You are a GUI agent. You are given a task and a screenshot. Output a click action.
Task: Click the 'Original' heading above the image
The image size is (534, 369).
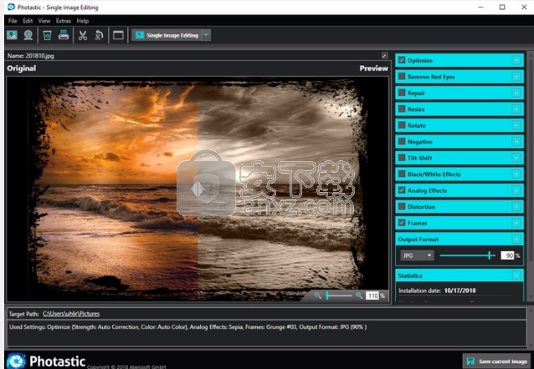pos(22,68)
